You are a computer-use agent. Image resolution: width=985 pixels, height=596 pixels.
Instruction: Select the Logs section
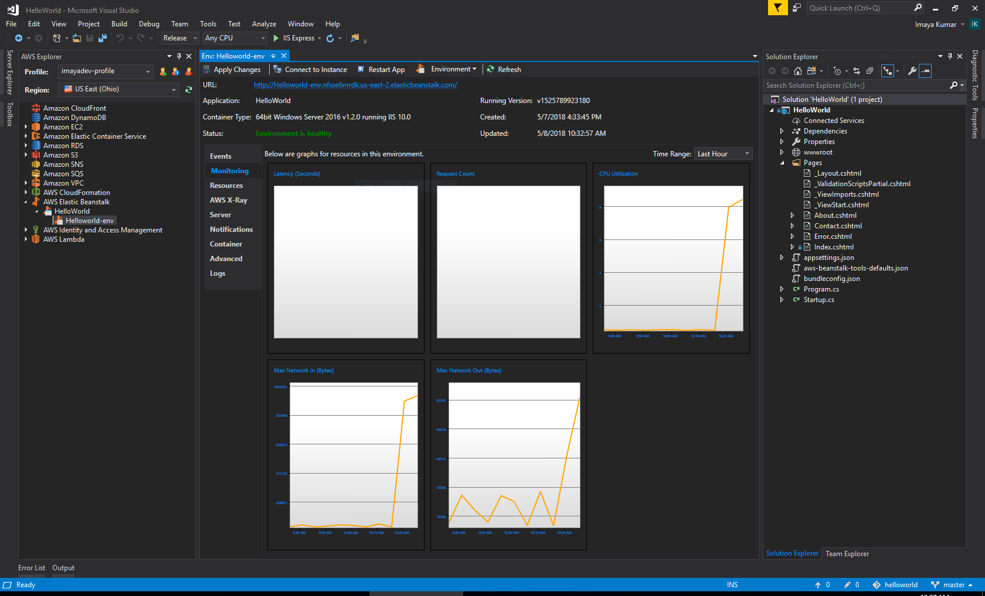pyautogui.click(x=218, y=273)
